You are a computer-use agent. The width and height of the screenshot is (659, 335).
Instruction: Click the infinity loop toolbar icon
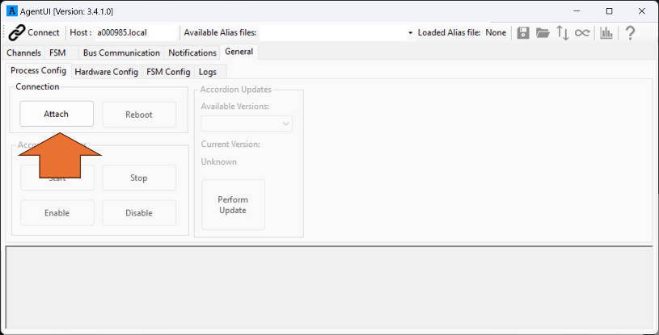(582, 32)
